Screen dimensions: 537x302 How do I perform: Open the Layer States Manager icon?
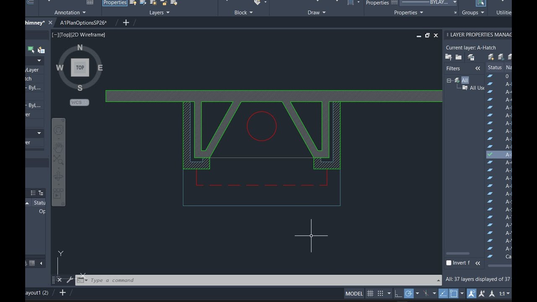pyautogui.click(x=471, y=57)
